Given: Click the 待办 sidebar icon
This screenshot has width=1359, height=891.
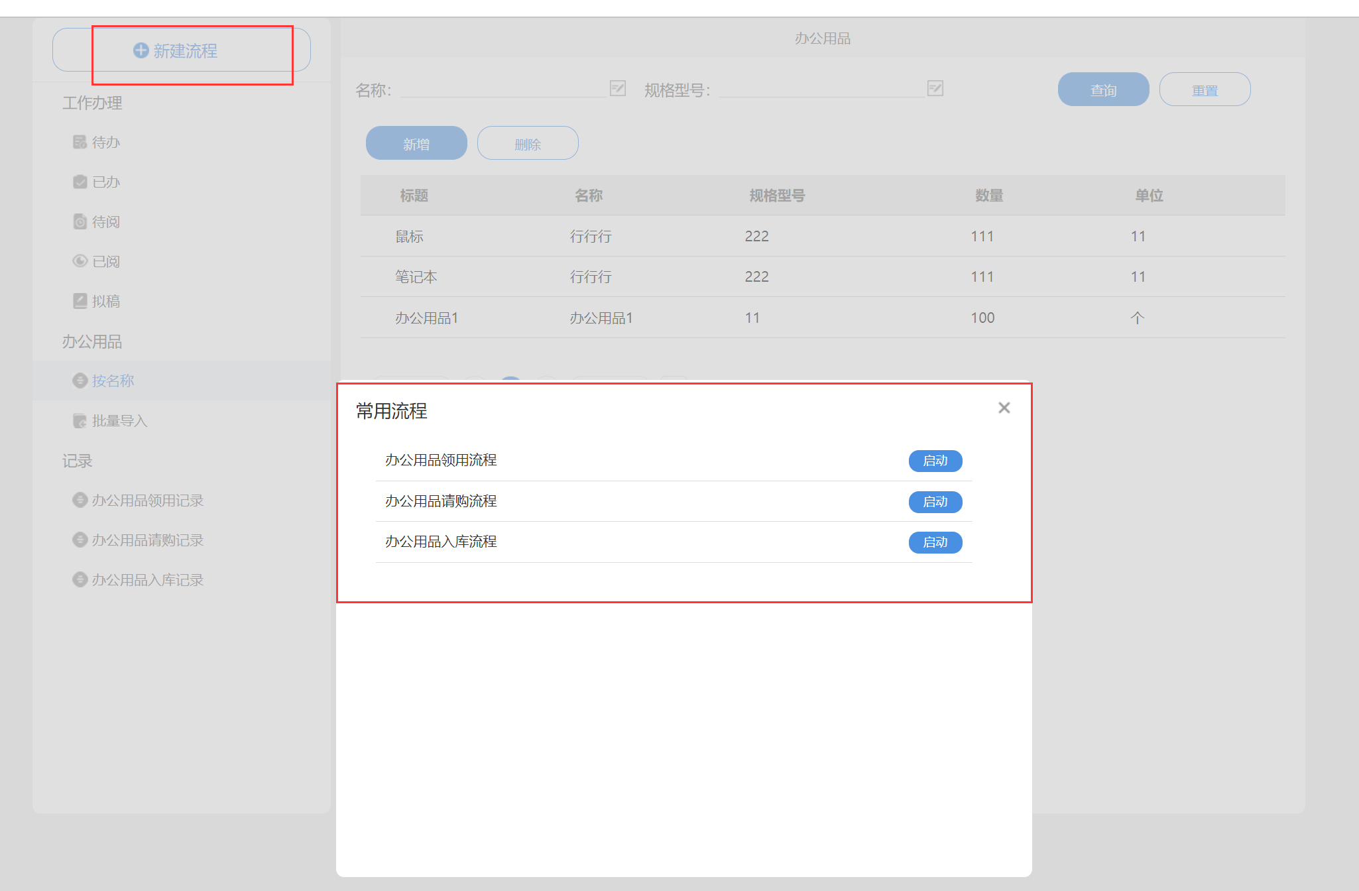Looking at the screenshot, I should click(80, 142).
